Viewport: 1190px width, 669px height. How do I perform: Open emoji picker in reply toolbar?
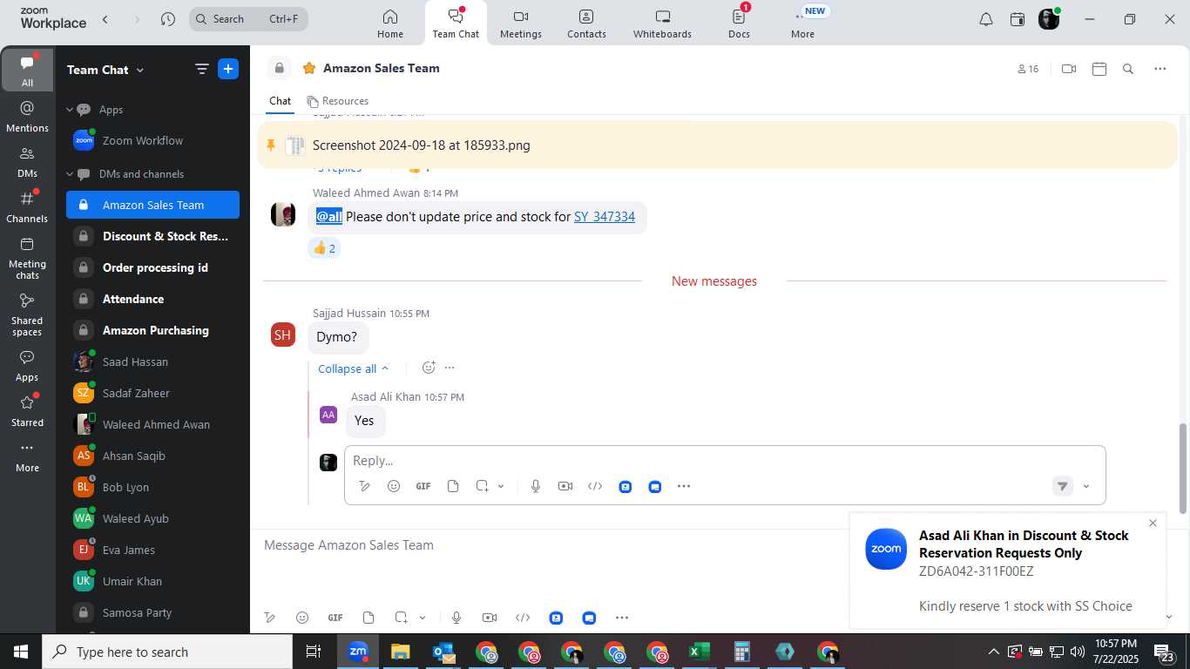point(394,486)
